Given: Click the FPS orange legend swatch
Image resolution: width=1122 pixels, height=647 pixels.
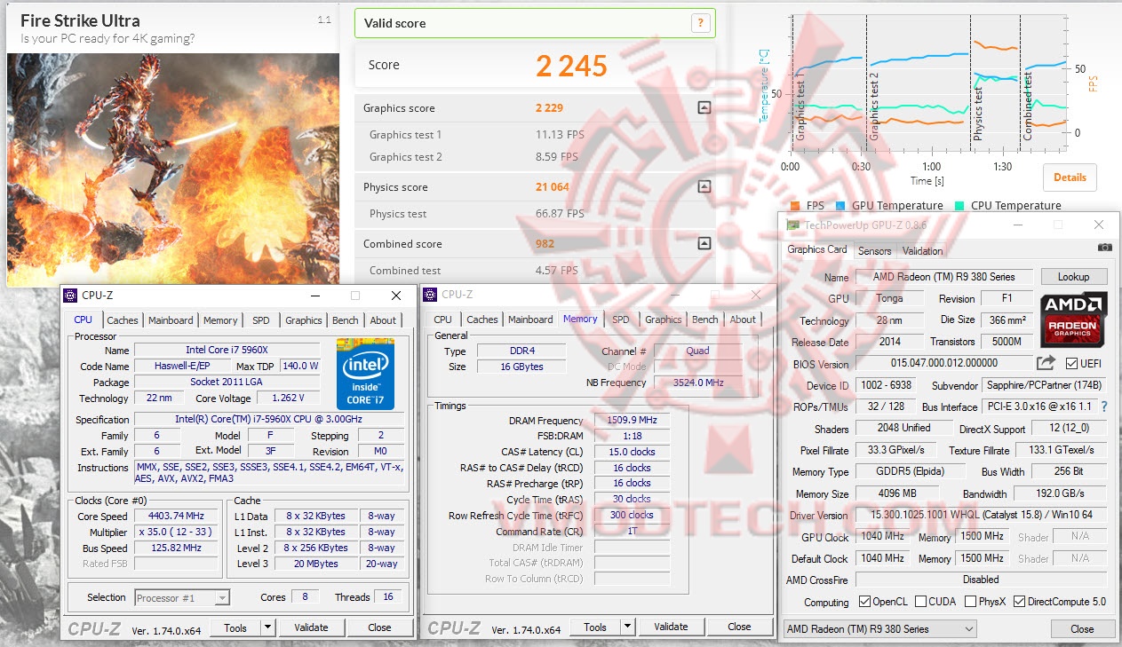Looking at the screenshot, I should [x=795, y=206].
